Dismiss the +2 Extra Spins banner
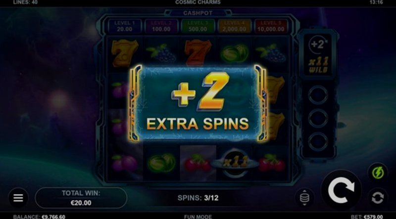Screen dimensions: 396x219 pyautogui.click(x=198, y=103)
